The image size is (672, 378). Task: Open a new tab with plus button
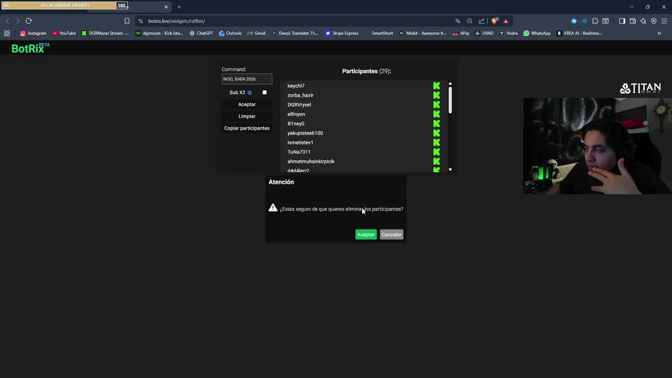click(179, 7)
